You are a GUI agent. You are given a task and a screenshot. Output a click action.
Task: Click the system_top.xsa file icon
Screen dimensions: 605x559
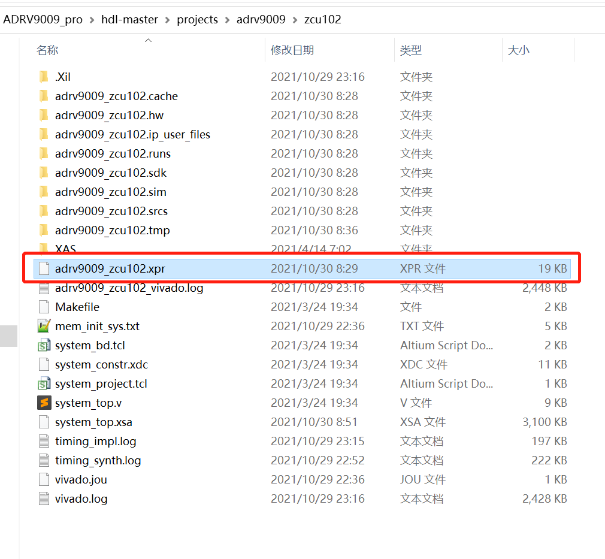[44, 422]
